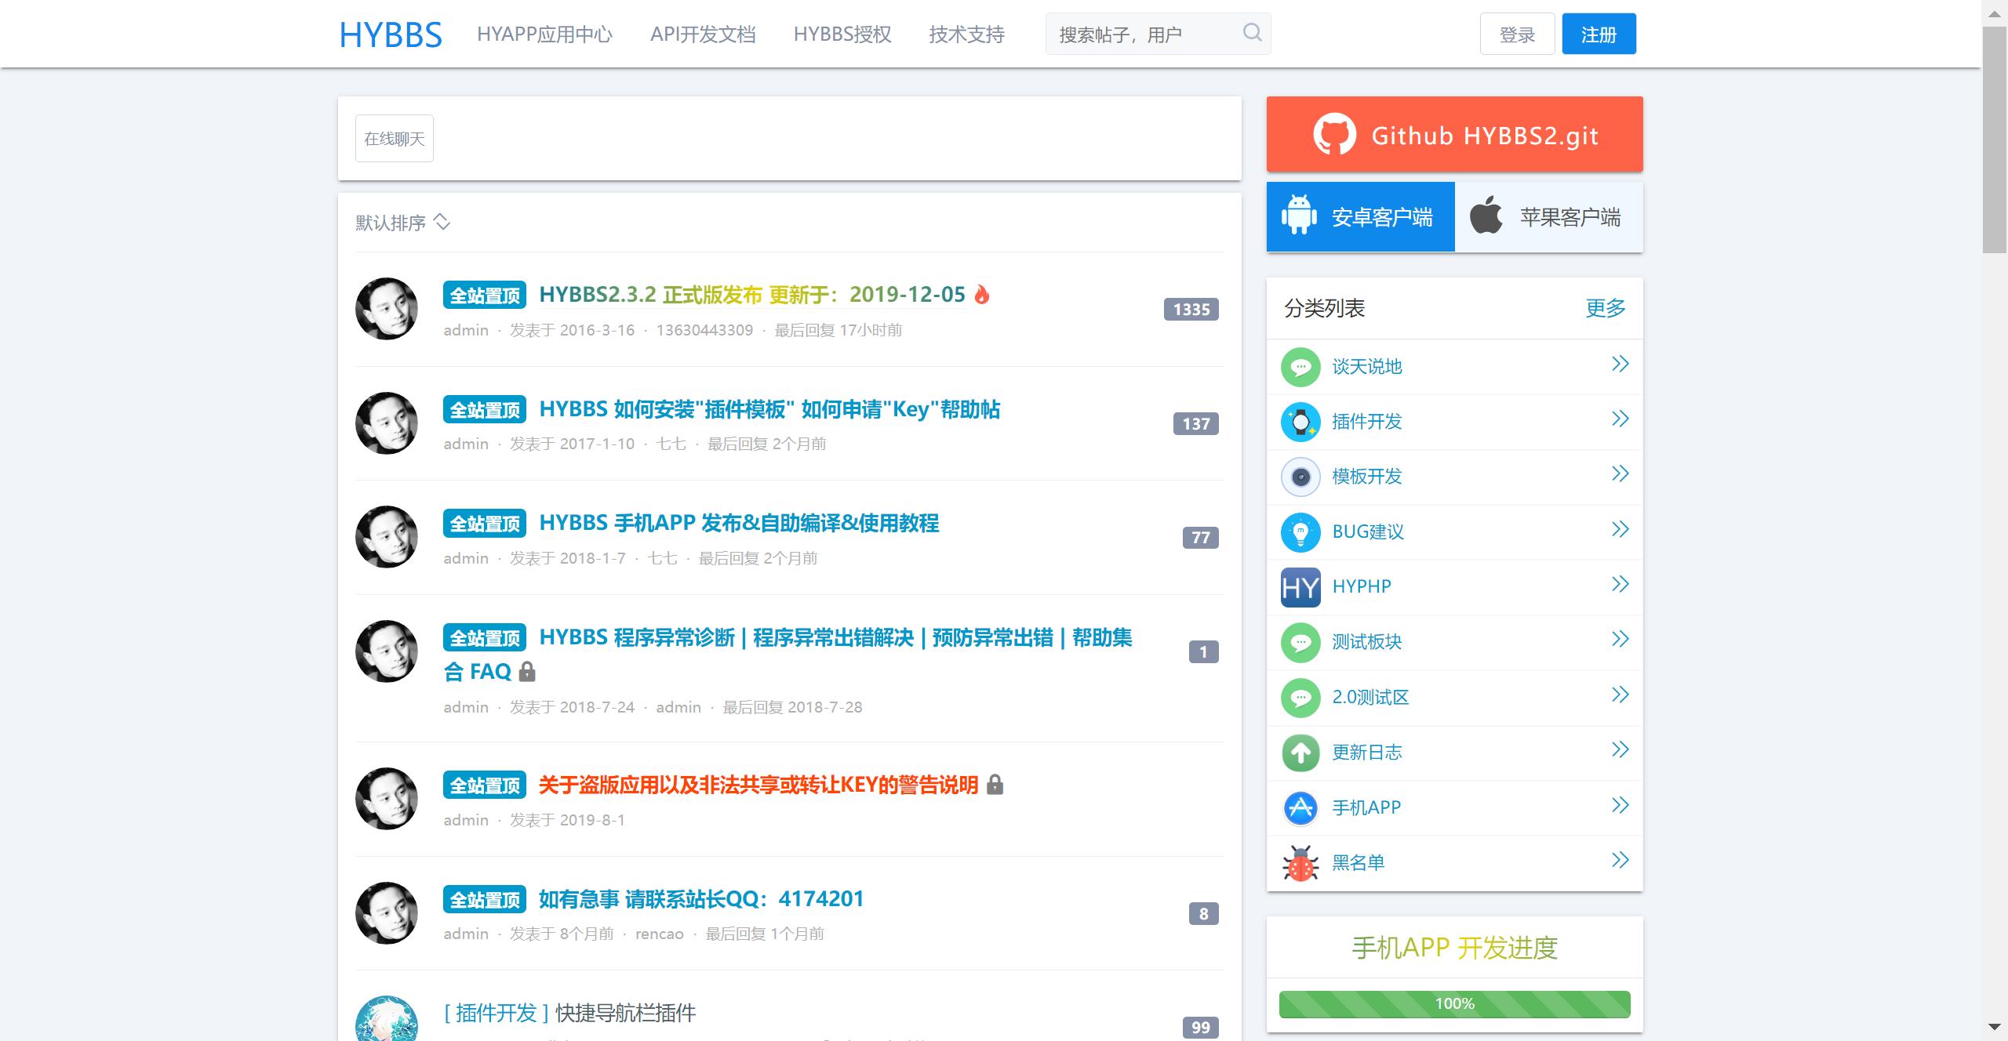Screen dimensions: 2008x1041
Task: Click the flame icon after HYBBS2.3.2 title
Action: (x=981, y=294)
